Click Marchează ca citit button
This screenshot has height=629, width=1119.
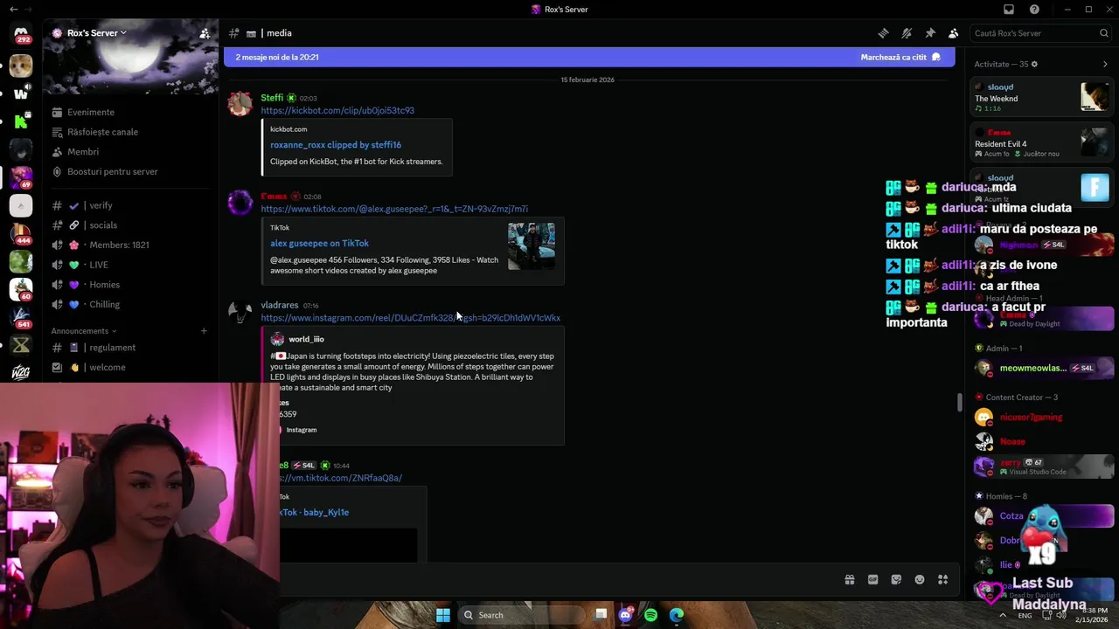tap(900, 57)
